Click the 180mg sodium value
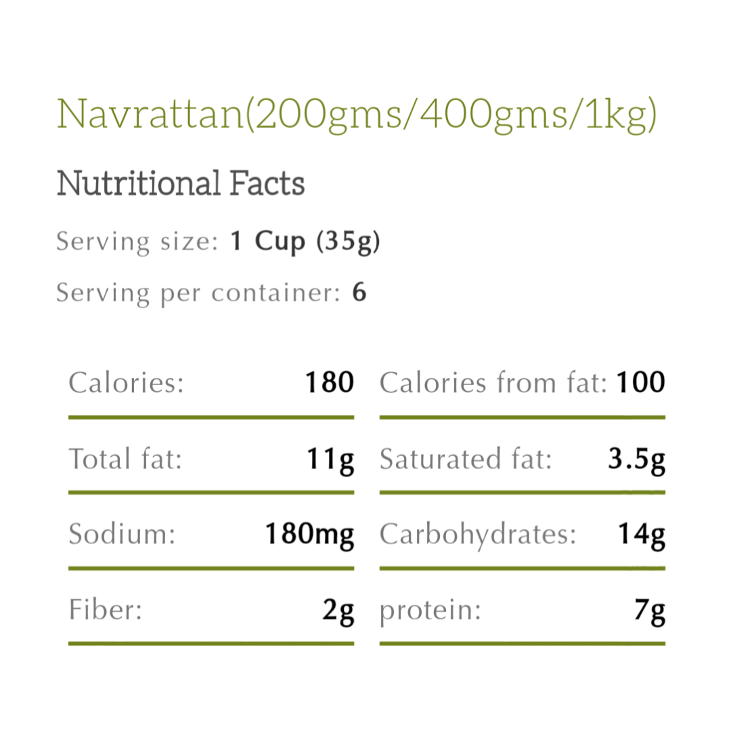 pos(309,535)
